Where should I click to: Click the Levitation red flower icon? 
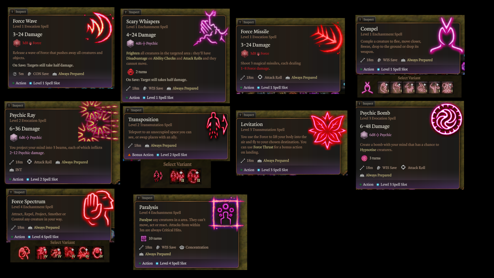[327, 131]
